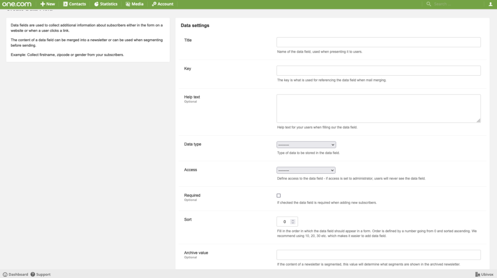Focus the top Search field
Screen dimensions: 497x278
pos(456,4)
